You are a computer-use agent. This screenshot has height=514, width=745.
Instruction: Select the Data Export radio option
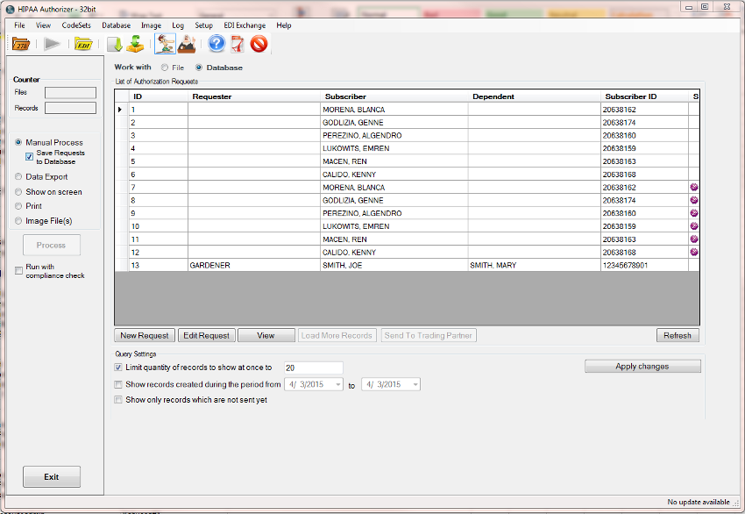click(19, 176)
